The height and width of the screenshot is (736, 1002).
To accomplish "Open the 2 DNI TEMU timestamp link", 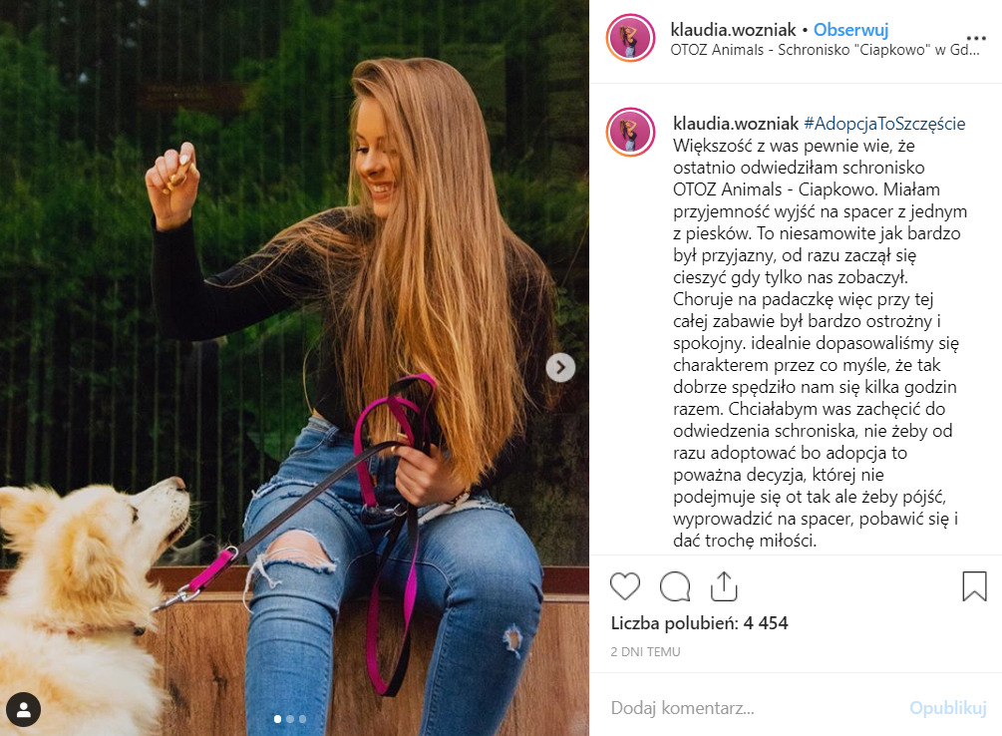I will point(645,651).
